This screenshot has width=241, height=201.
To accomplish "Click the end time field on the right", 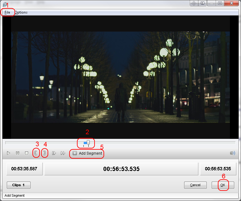I will [218, 169].
